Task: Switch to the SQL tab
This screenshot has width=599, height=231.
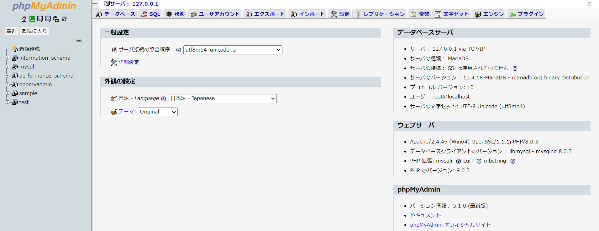Action: [x=150, y=14]
